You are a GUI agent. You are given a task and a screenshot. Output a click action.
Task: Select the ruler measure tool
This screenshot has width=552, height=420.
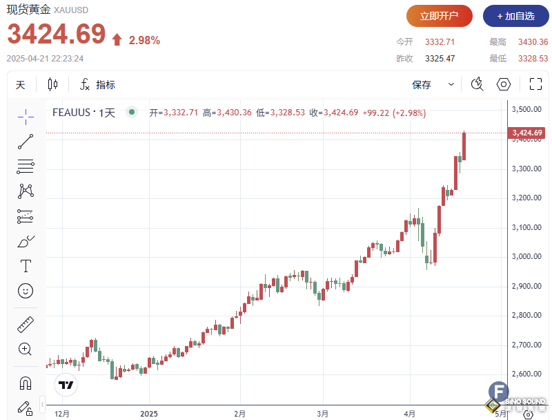tap(26, 325)
